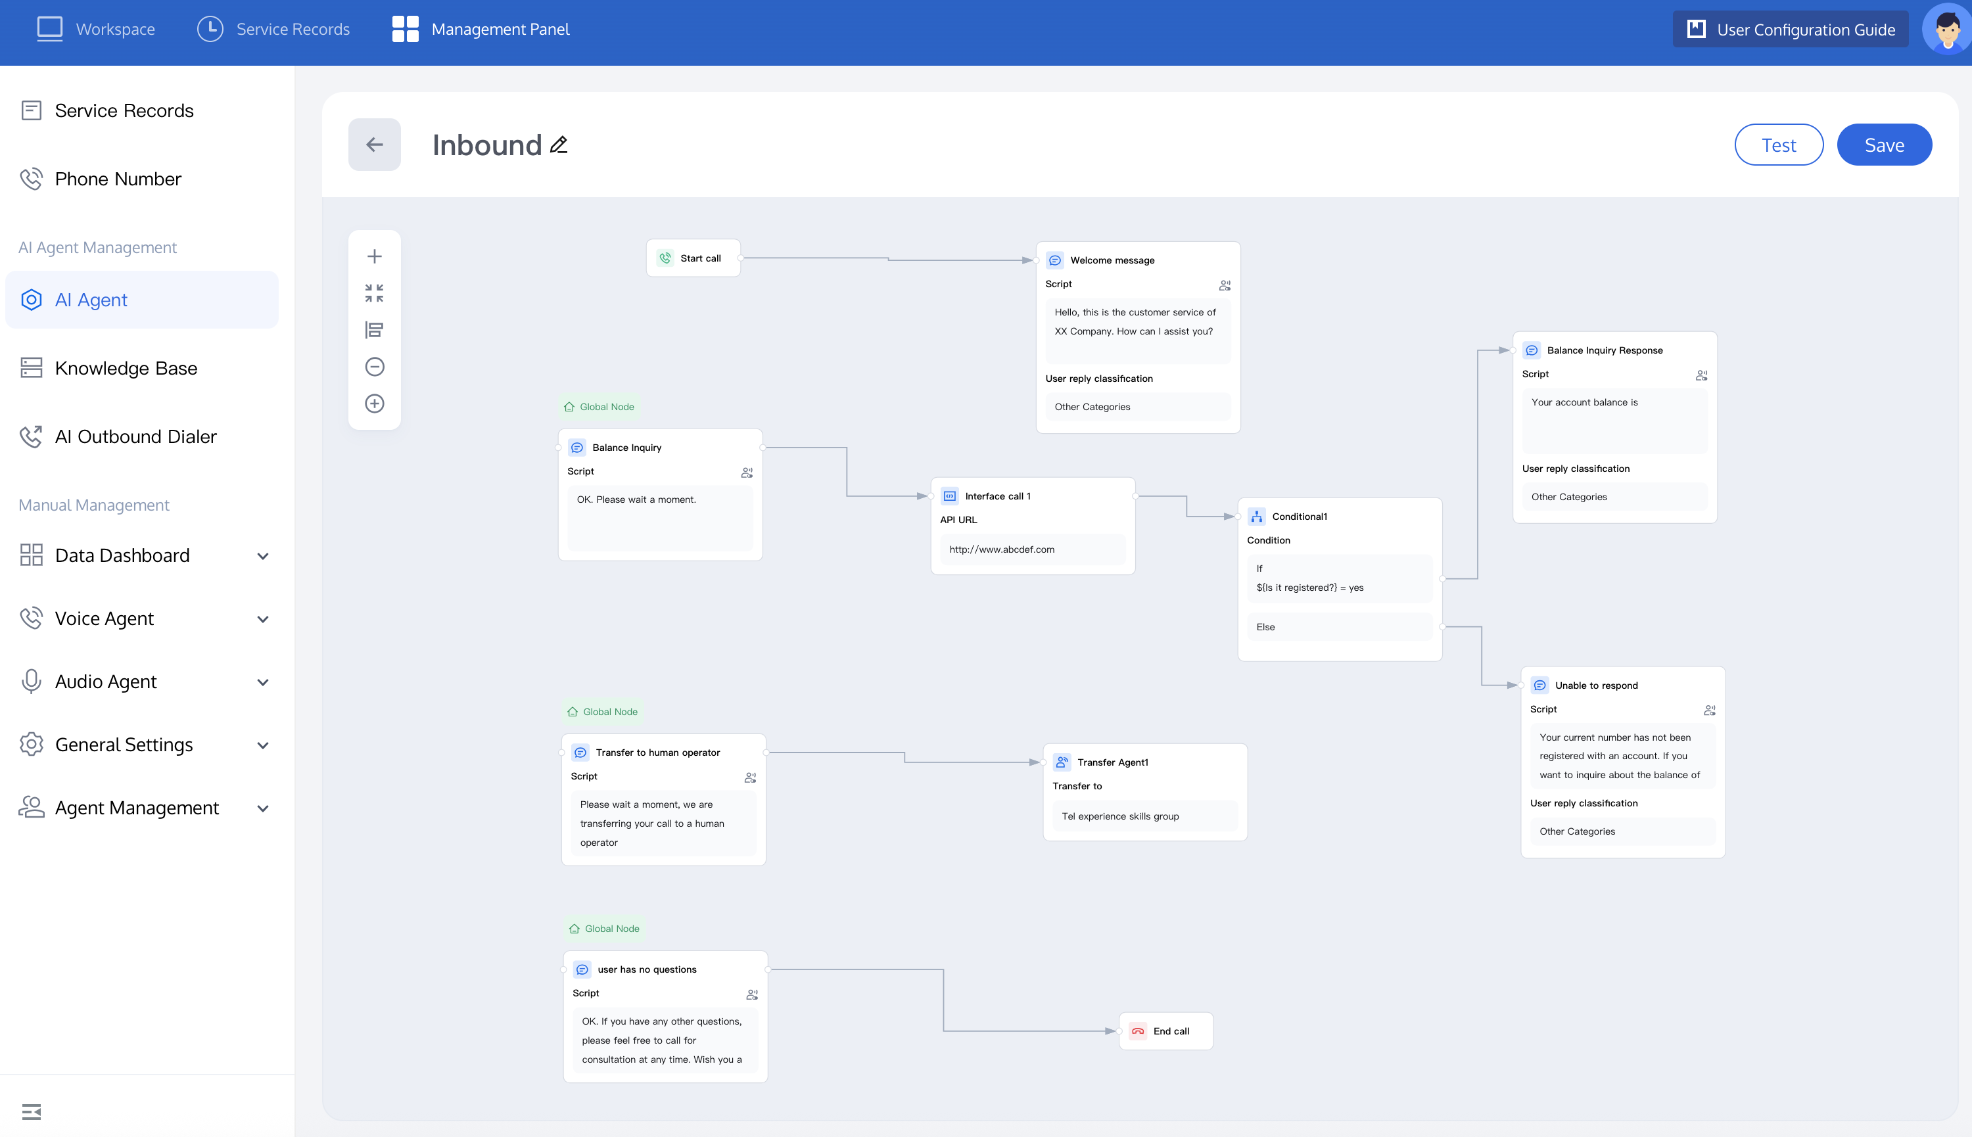Click the Test button

pyautogui.click(x=1778, y=145)
